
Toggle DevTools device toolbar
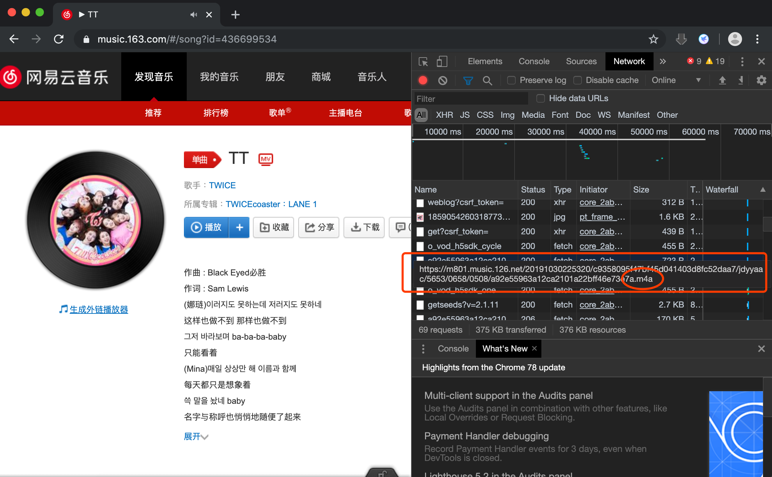(442, 62)
